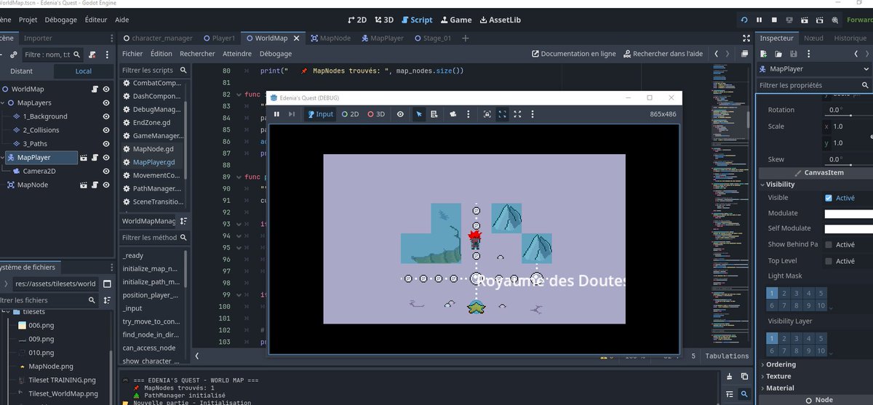Load a resource in Inspector toolbar
The height and width of the screenshot is (405, 873).
tap(778, 54)
